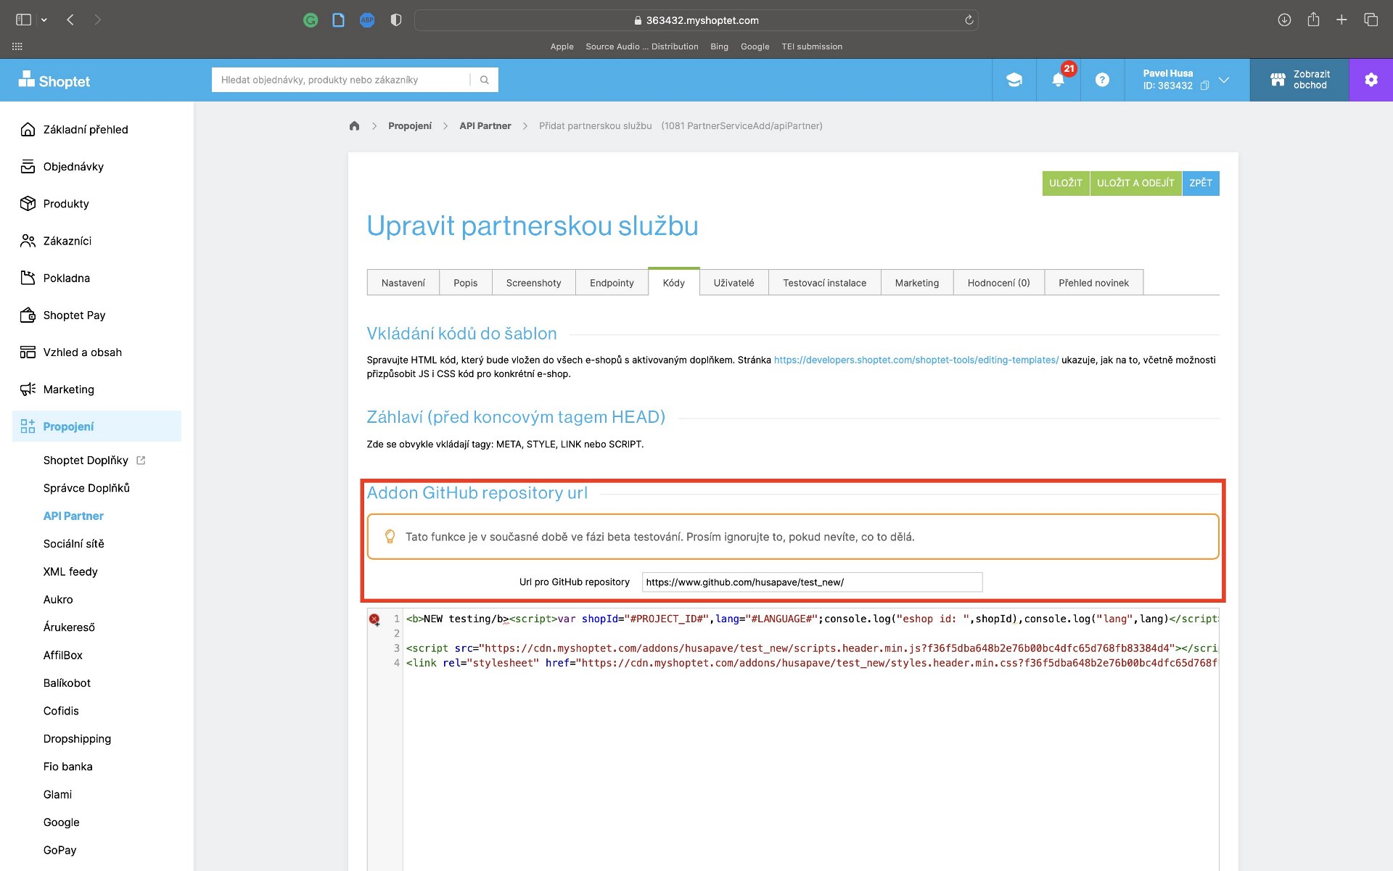The image size is (1393, 871).
Task: Expand user account dropdown chevron
Action: point(1224,80)
